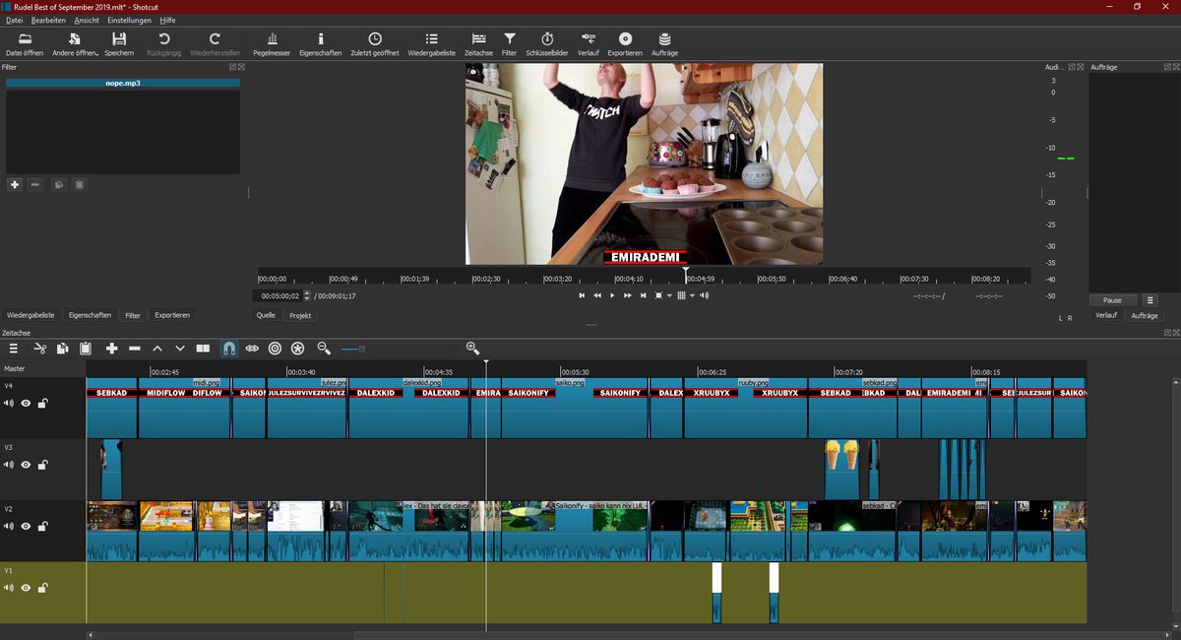The height and width of the screenshot is (640, 1181).
Task: Click the timeline scissors cut icon
Action: 39,349
